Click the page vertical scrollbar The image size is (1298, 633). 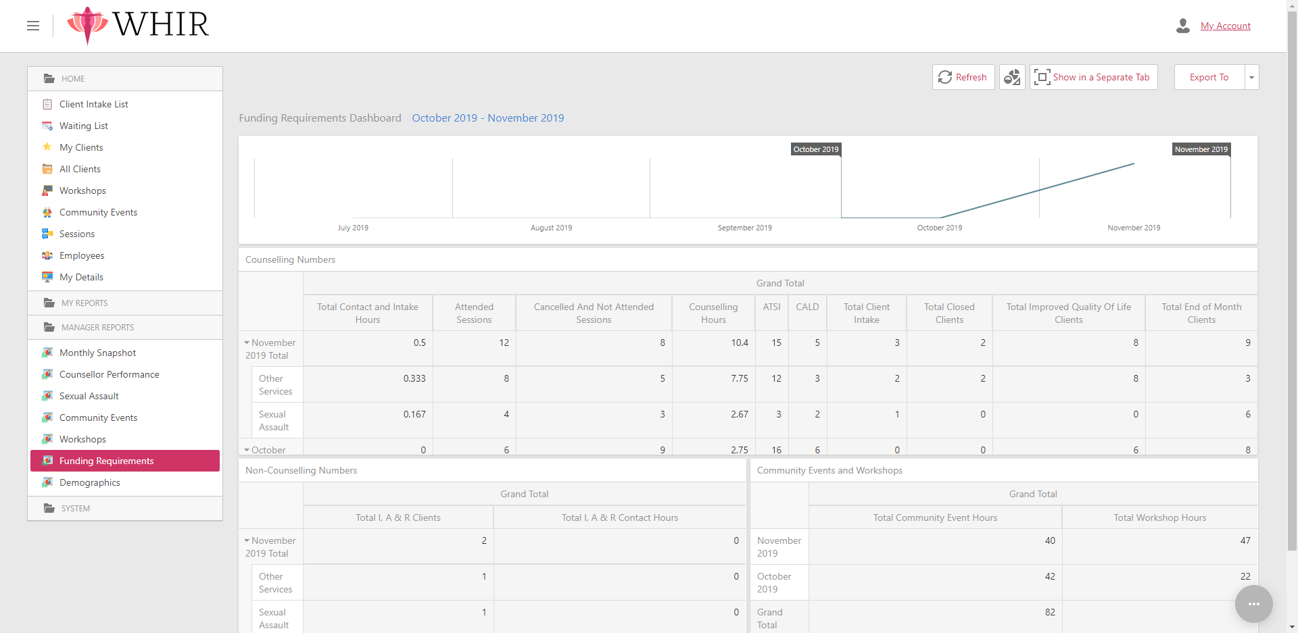pyautogui.click(x=1292, y=280)
